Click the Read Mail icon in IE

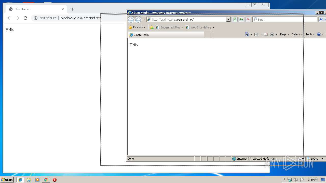coord(266,35)
